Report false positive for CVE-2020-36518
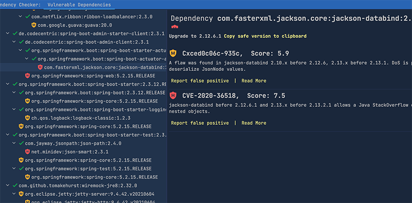Image resolution: width=412 pixels, height=203 pixels. click(200, 123)
